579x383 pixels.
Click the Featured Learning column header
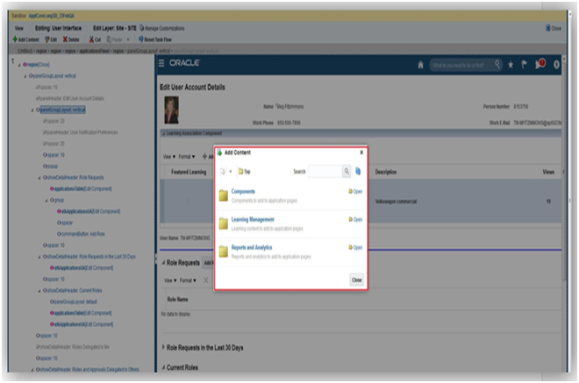[x=189, y=173]
